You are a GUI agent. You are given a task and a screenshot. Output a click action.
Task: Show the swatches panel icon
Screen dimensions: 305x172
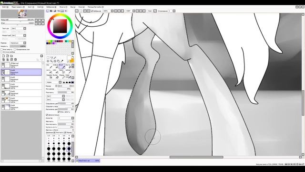click(x=62, y=11)
